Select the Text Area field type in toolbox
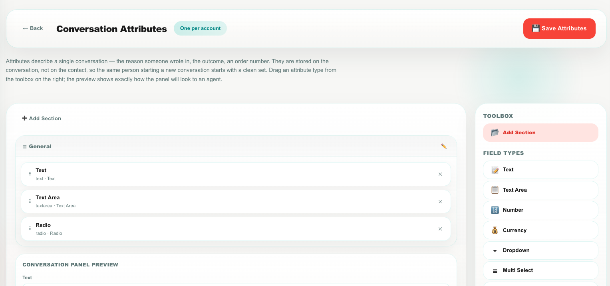Viewport: 610px width, 286px height. (x=540, y=190)
